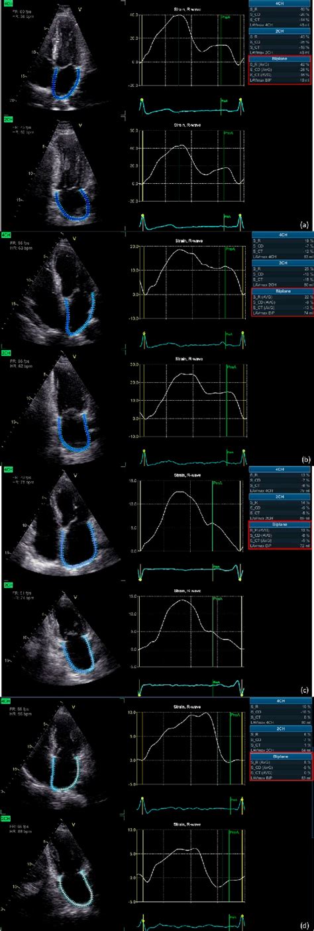Select the 4CH view tag in panel (c)
Screen dimensions: 314x931
tap(8, 468)
